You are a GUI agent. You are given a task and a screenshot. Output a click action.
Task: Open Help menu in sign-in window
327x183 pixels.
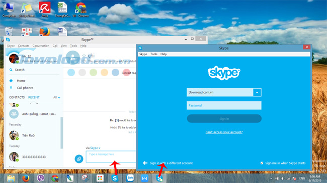coord(163,54)
